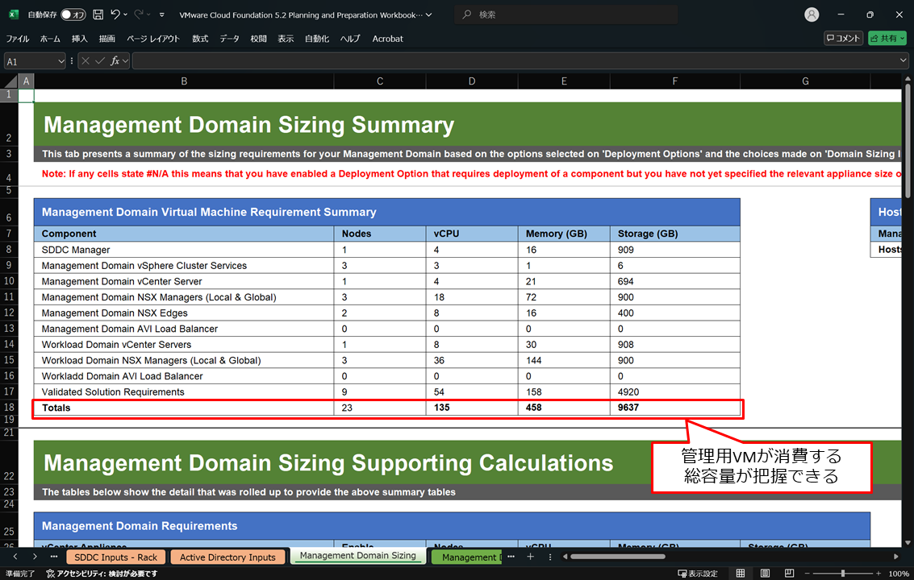
Task: Expand the formula bar chevron
Action: tap(903, 60)
